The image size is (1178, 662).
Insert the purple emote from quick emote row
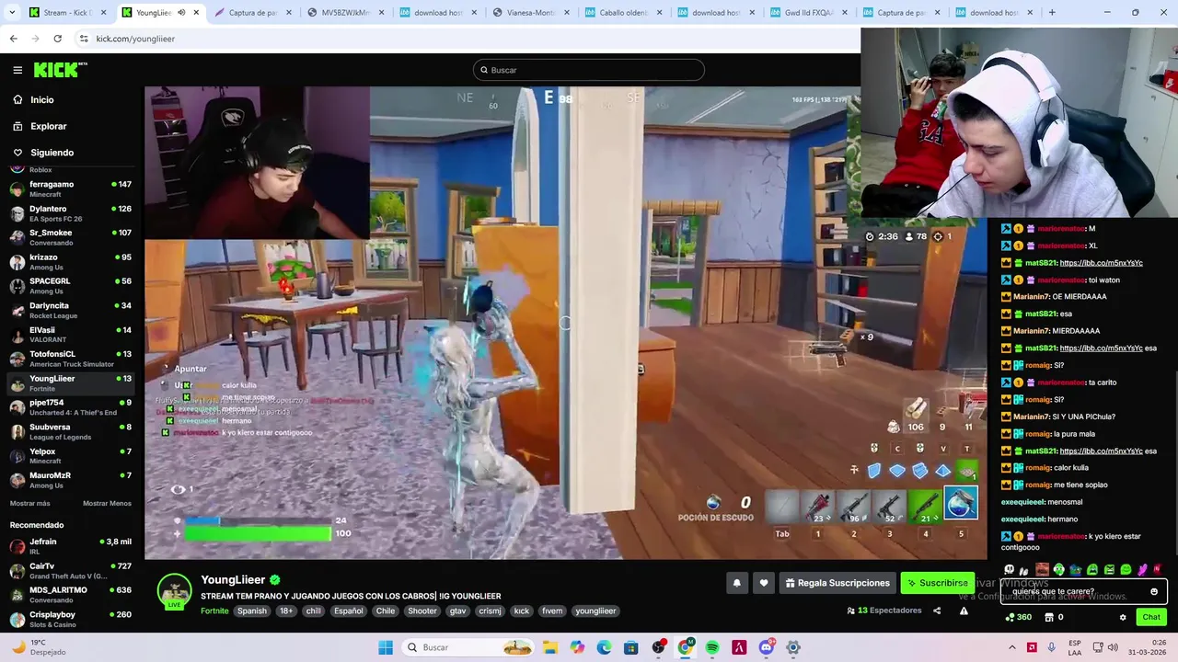(x=1142, y=570)
